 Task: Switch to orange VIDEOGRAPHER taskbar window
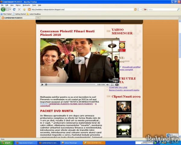click(94, 143)
